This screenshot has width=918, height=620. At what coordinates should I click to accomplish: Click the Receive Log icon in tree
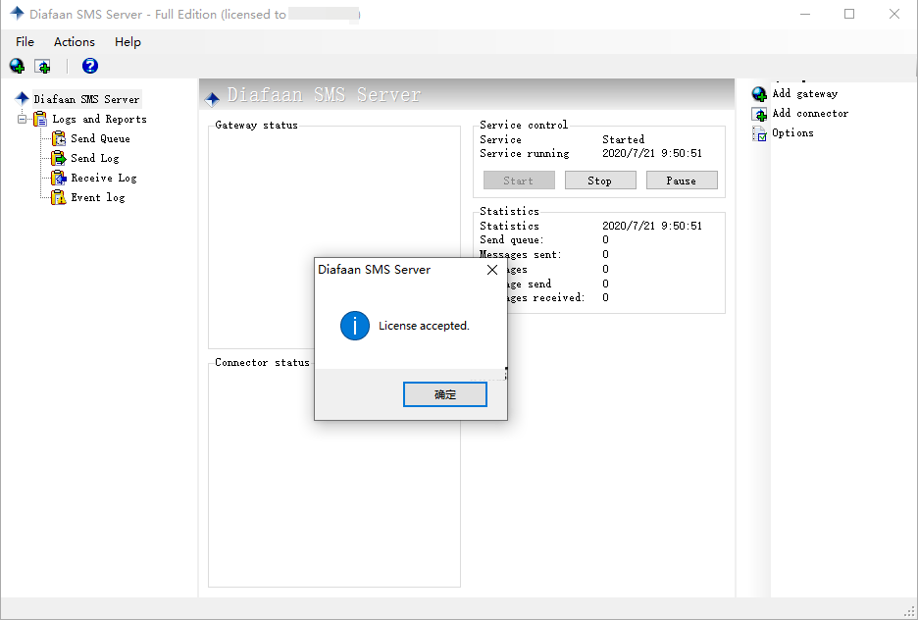tap(59, 178)
